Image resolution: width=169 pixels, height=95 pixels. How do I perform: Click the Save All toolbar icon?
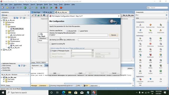click(x=13, y=8)
